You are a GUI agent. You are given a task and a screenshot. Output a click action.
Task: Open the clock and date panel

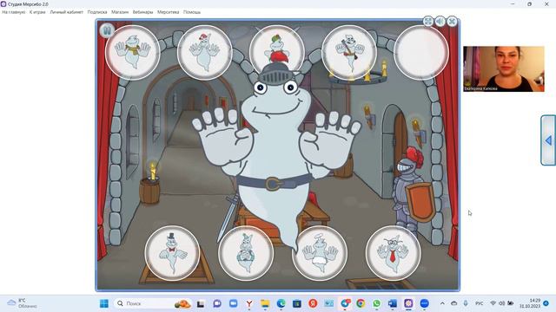530,303
